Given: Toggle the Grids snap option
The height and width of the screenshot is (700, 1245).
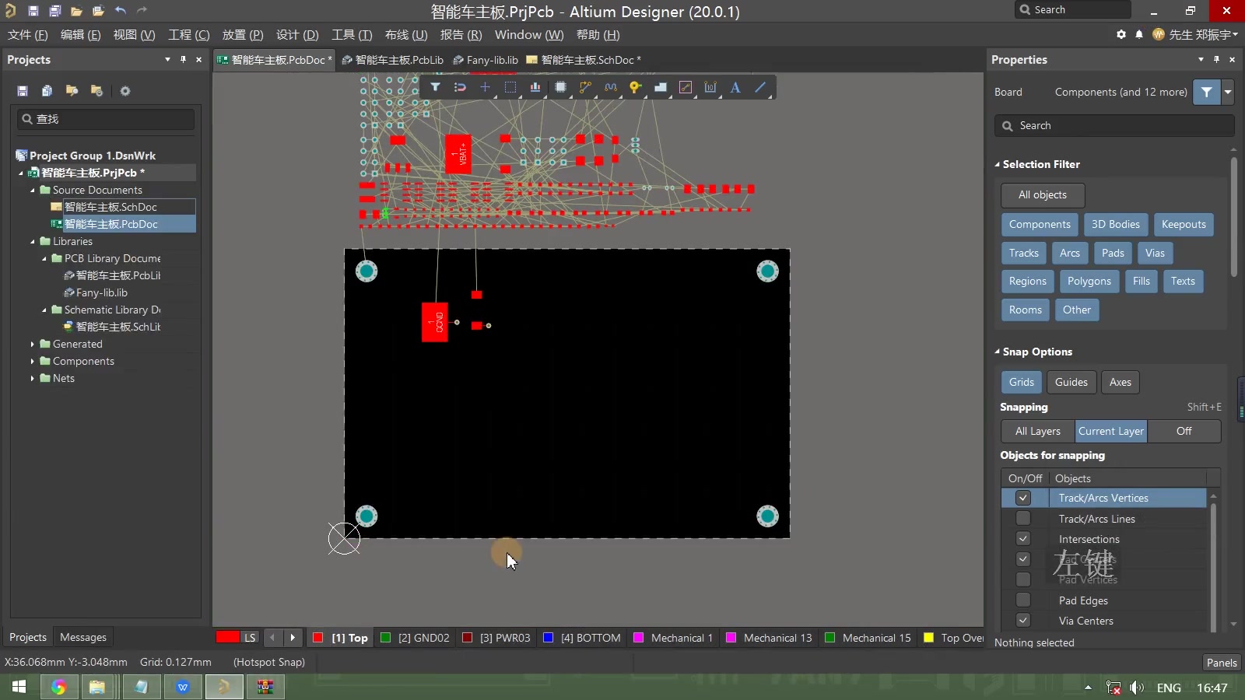Looking at the screenshot, I should click(1022, 382).
